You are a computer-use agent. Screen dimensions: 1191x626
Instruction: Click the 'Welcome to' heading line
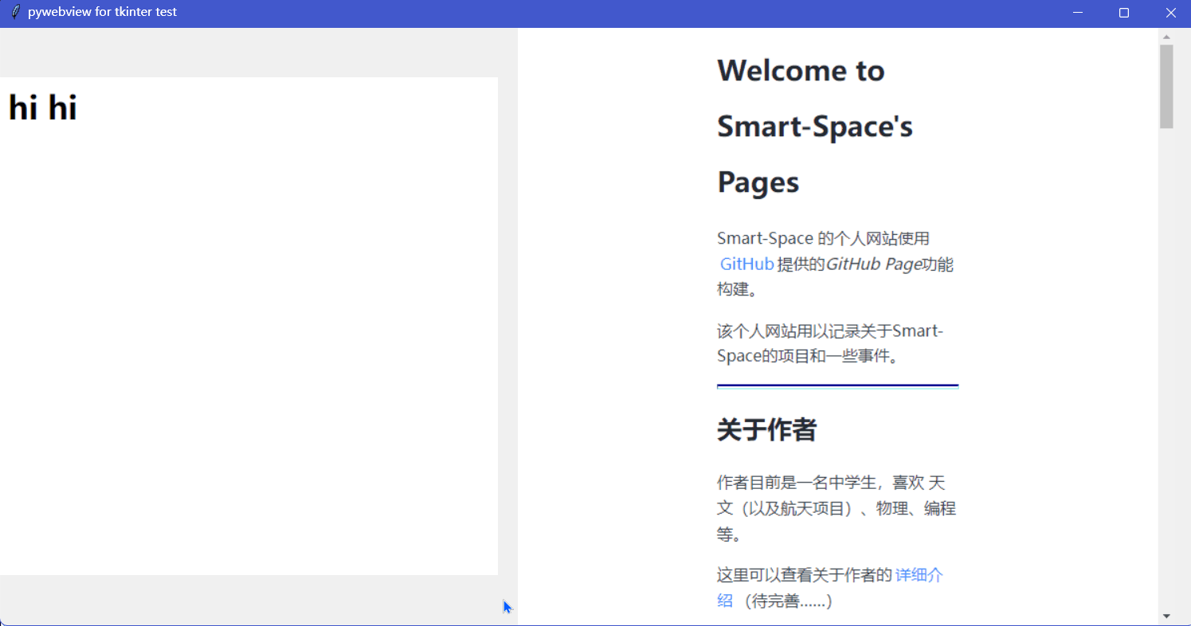pos(801,71)
